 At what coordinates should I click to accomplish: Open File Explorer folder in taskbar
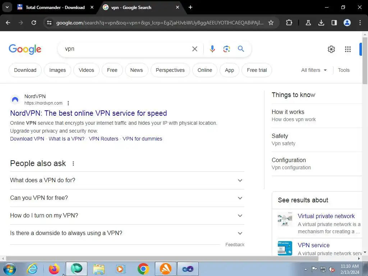(x=99, y=269)
